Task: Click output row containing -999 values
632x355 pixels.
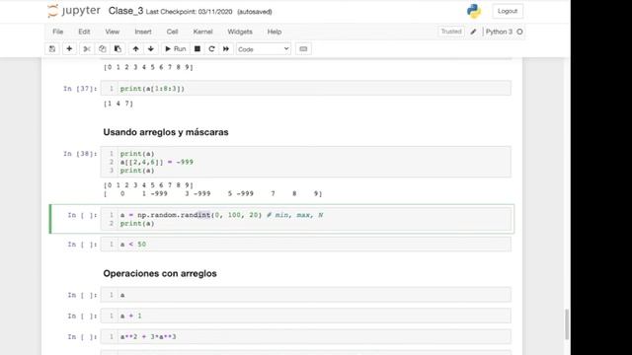Action: (213, 193)
